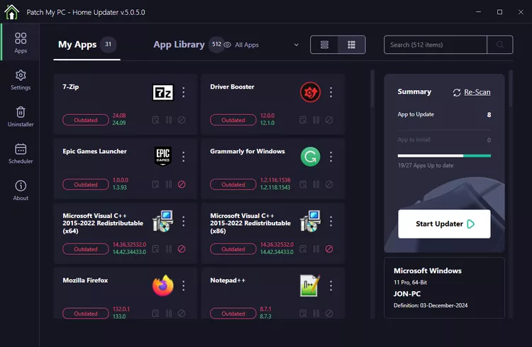Click the Re-Scan refresh icon
532x347 pixels.
pos(458,92)
